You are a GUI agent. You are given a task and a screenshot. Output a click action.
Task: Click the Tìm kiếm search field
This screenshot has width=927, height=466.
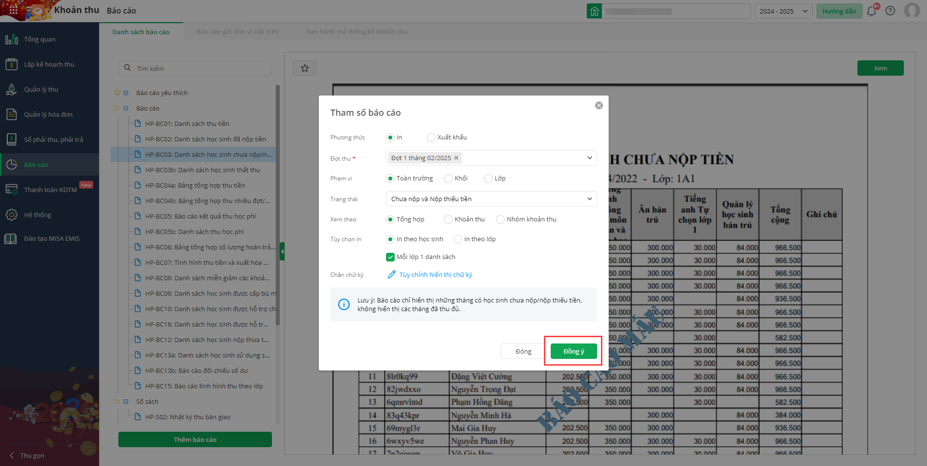(195, 69)
